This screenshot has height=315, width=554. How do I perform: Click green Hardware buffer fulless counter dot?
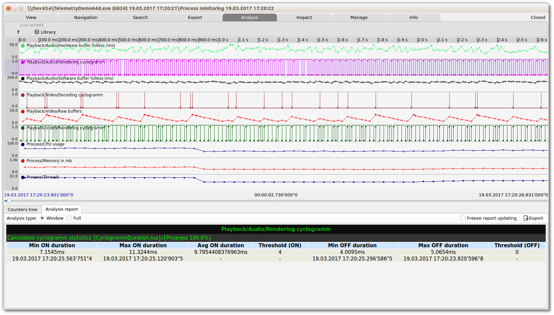23,46
